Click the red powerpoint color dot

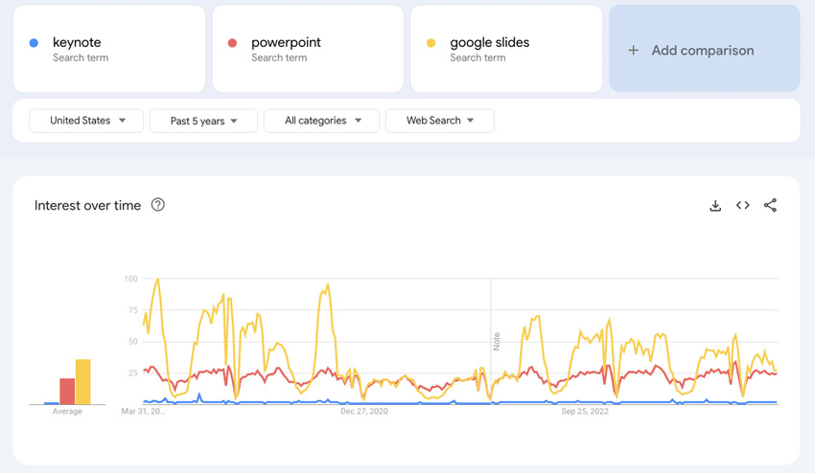coord(232,43)
